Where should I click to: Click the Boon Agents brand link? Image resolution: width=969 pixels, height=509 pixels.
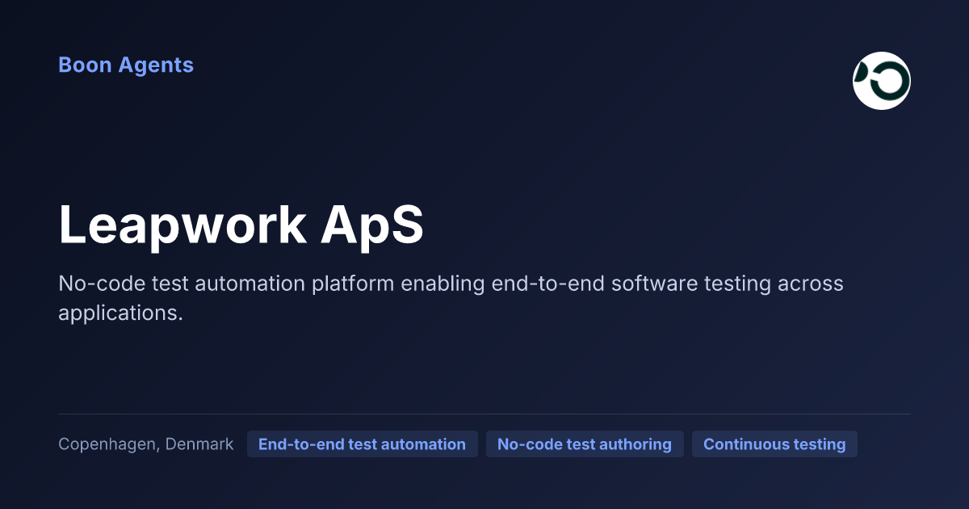(x=126, y=65)
